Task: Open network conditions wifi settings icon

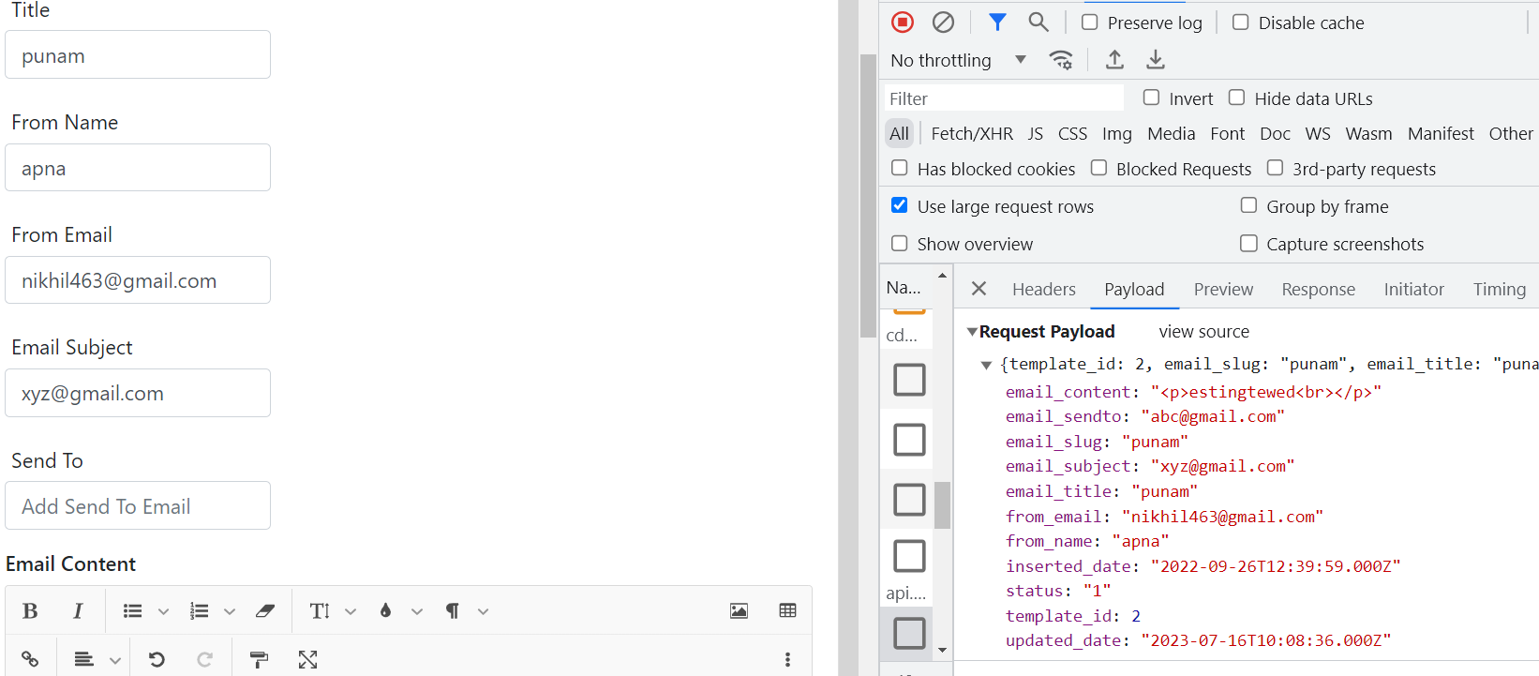Action: pyautogui.click(x=1061, y=60)
